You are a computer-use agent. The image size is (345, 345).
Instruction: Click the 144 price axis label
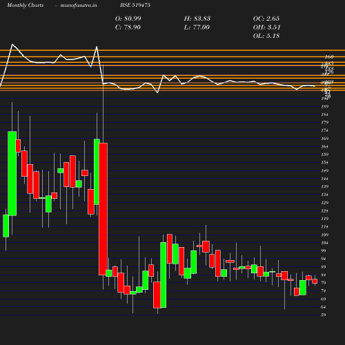point(325,179)
